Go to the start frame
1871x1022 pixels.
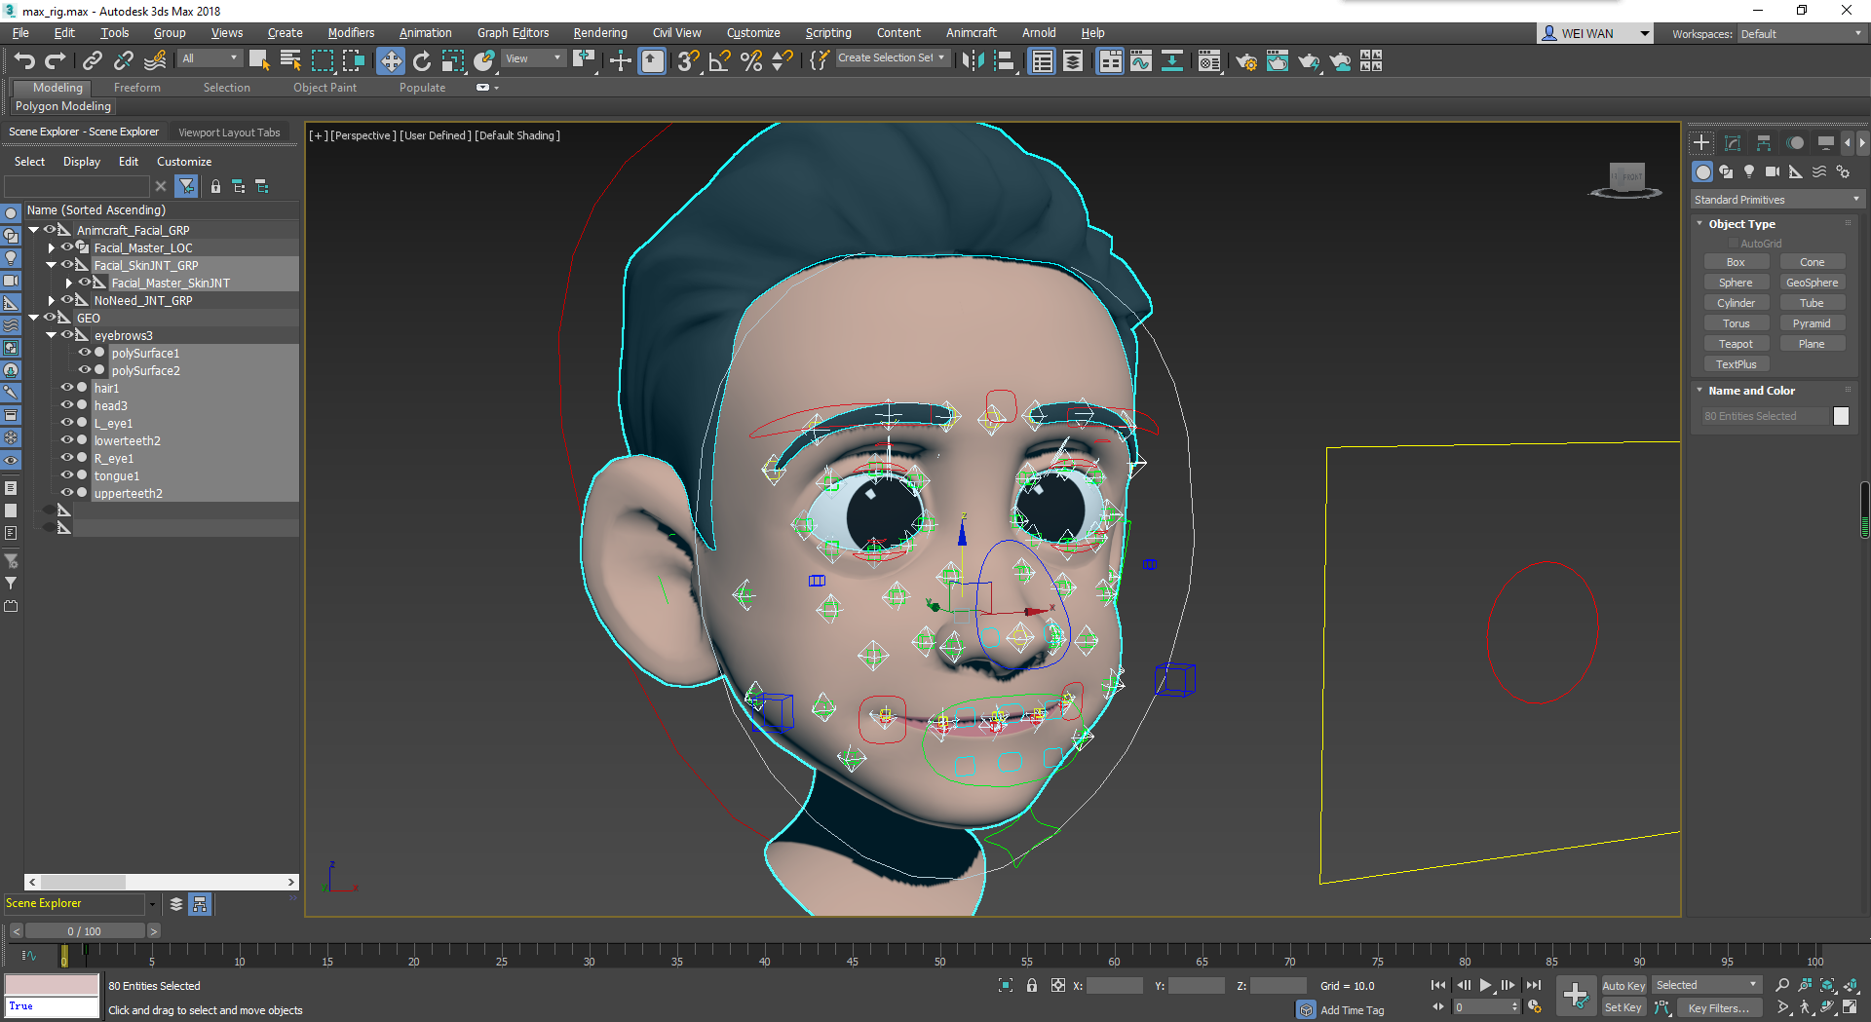coord(1438,985)
